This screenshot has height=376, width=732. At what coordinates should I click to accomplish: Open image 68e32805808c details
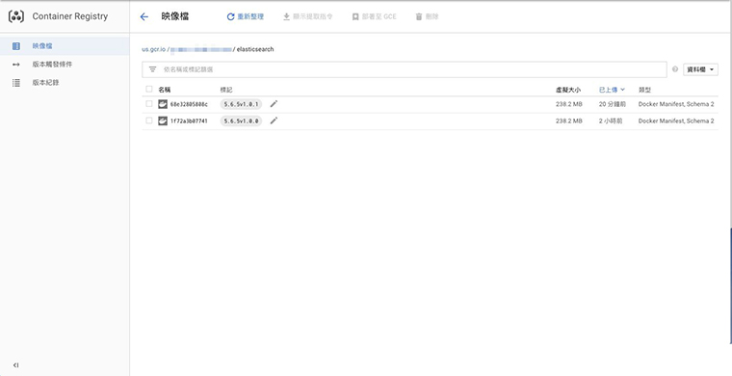click(189, 105)
